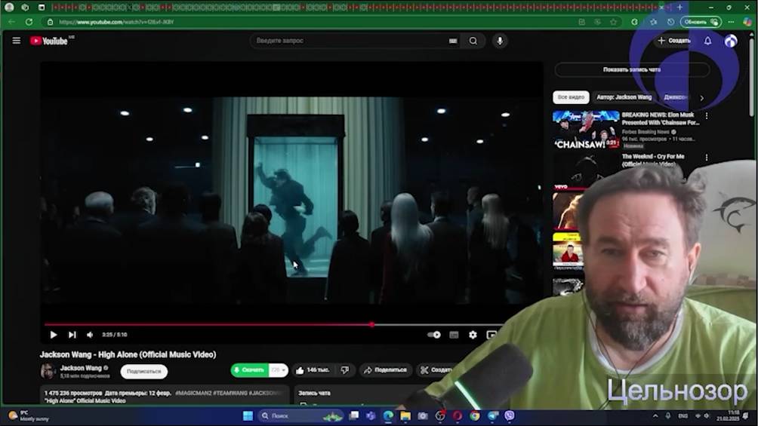
Task: Go to the YouTube home logo
Action: pos(49,41)
